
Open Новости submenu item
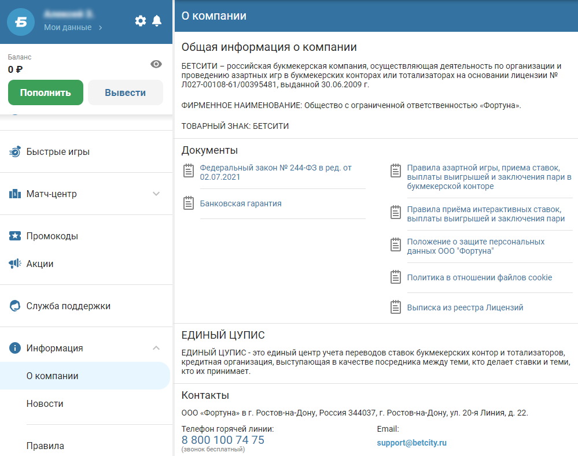click(x=45, y=404)
